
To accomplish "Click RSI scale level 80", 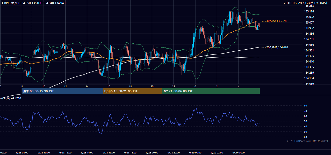I will tap(305, 106).
